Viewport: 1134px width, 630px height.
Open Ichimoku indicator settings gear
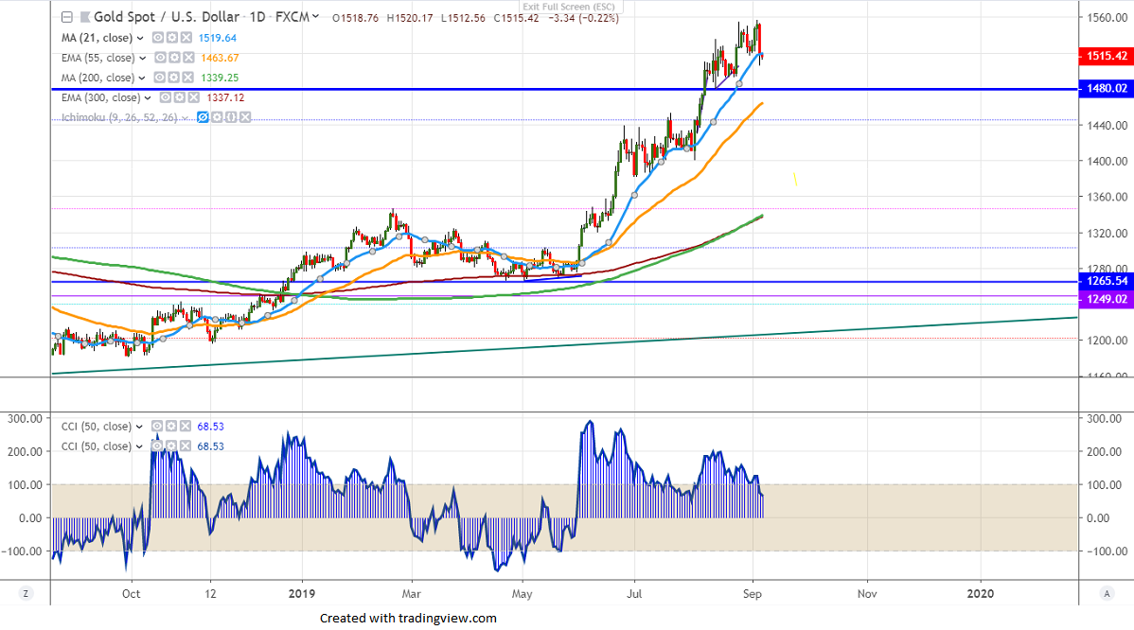click(x=217, y=117)
